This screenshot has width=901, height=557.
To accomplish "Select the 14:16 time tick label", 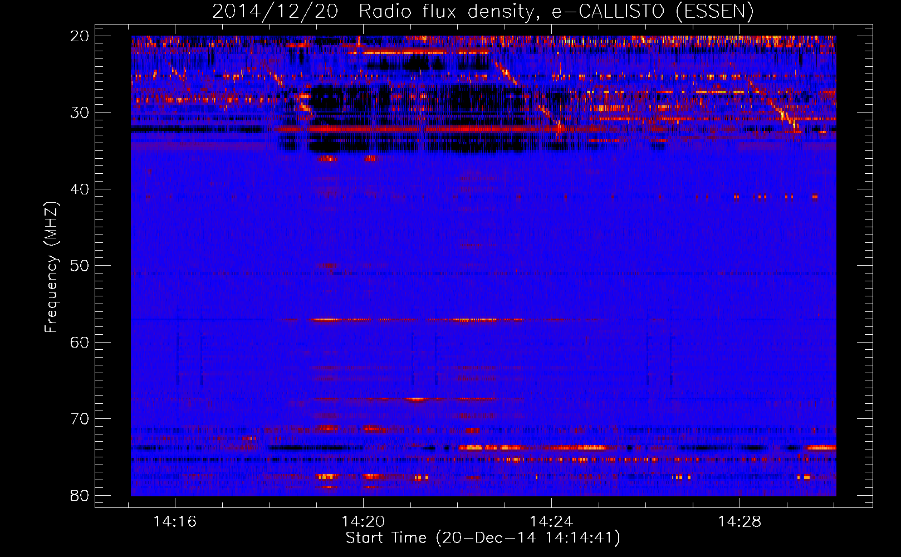I will click(x=175, y=522).
